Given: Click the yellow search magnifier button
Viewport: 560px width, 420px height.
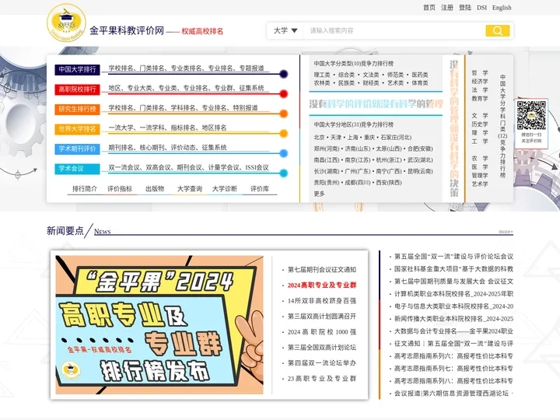Looking at the screenshot, I should pos(498,30).
